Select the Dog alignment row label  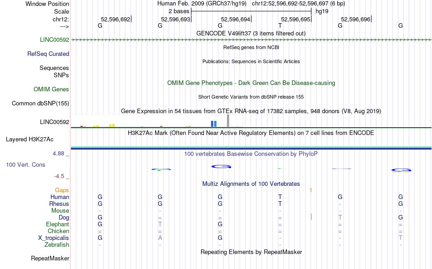[64, 218]
